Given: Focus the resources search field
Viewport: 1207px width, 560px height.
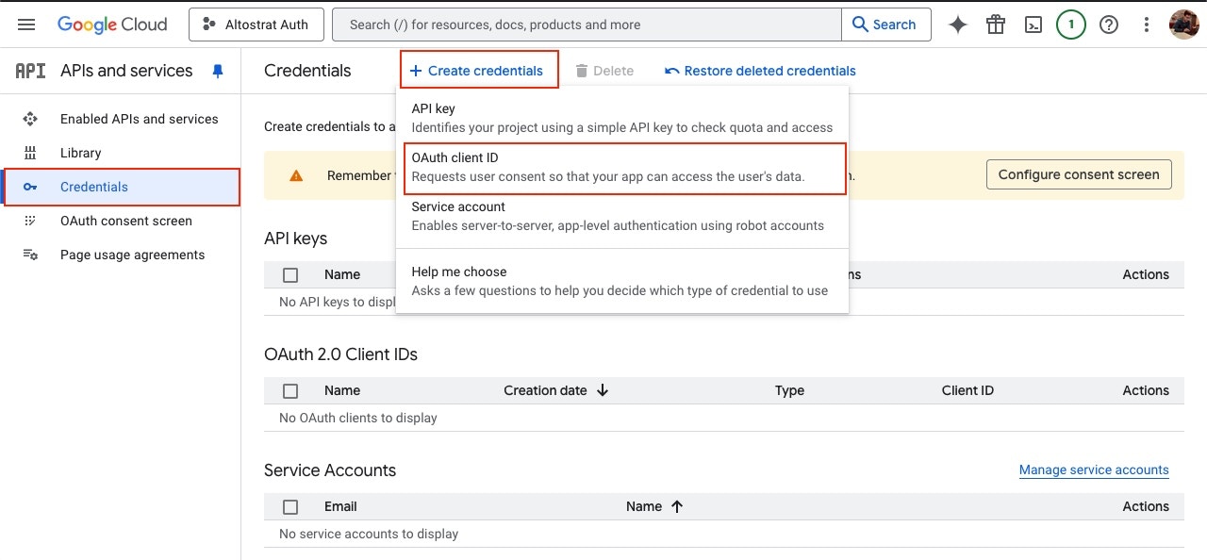Looking at the screenshot, I should tap(587, 25).
